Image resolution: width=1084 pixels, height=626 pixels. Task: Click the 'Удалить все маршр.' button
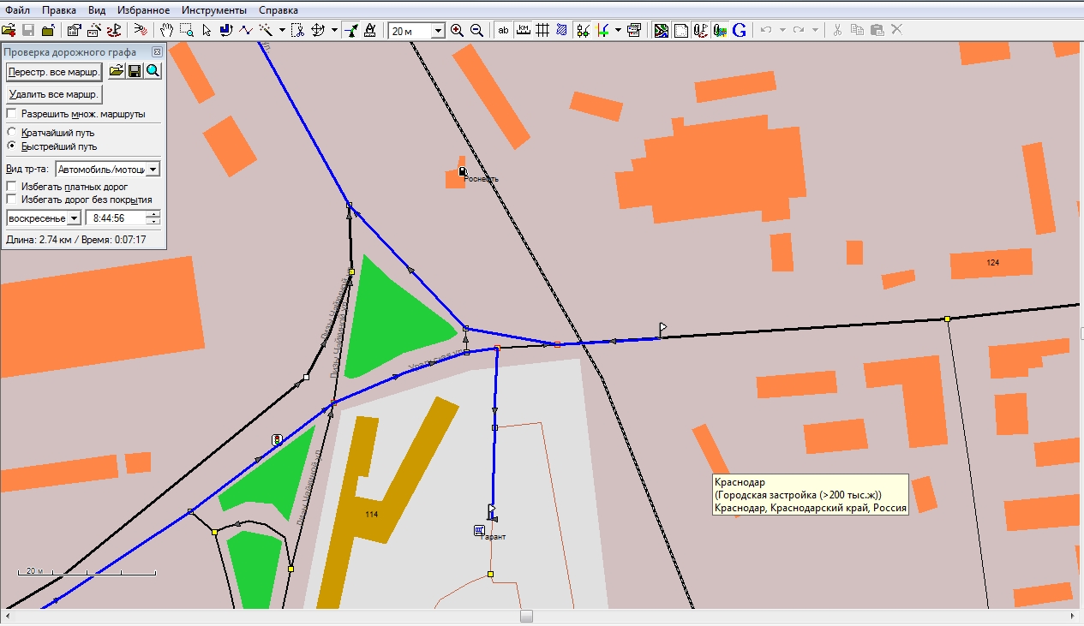(54, 94)
